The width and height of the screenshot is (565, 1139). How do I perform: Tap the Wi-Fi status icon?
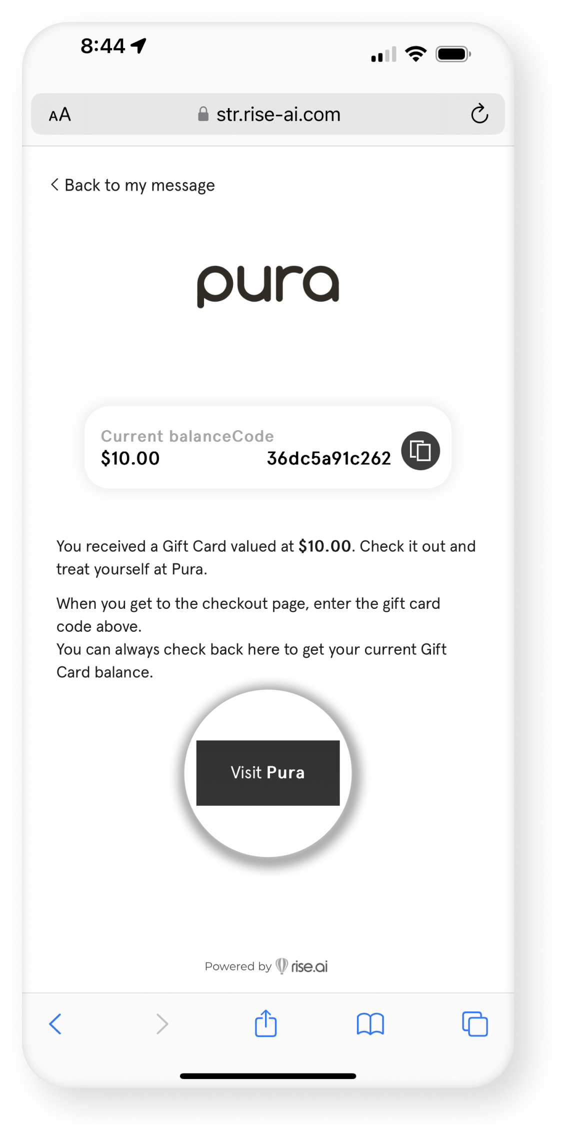(x=415, y=54)
